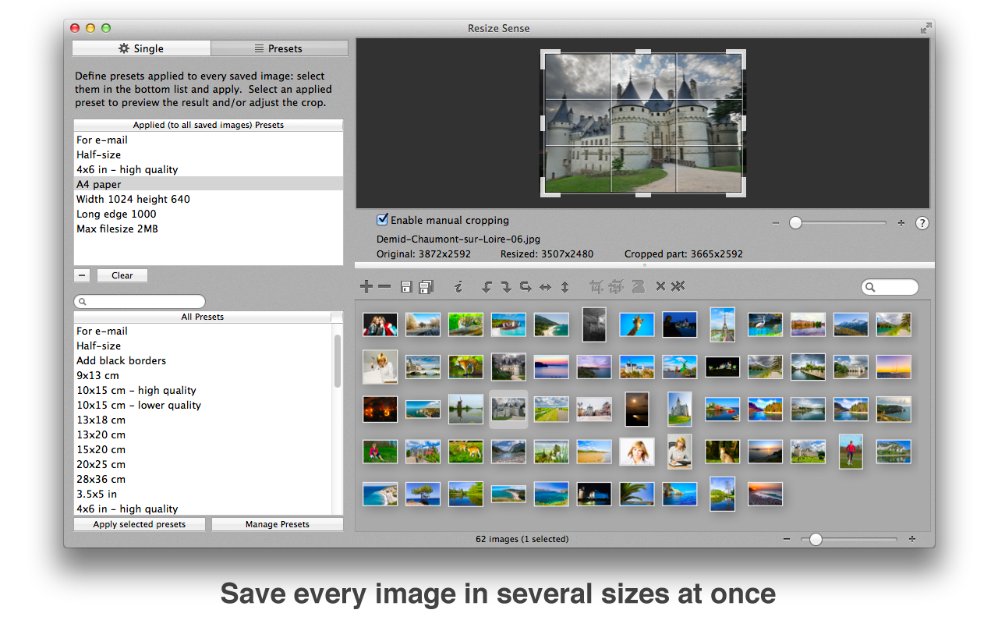Select 10x15 cm – lower quality preset
Screen dimensions: 998x624
tap(203, 405)
